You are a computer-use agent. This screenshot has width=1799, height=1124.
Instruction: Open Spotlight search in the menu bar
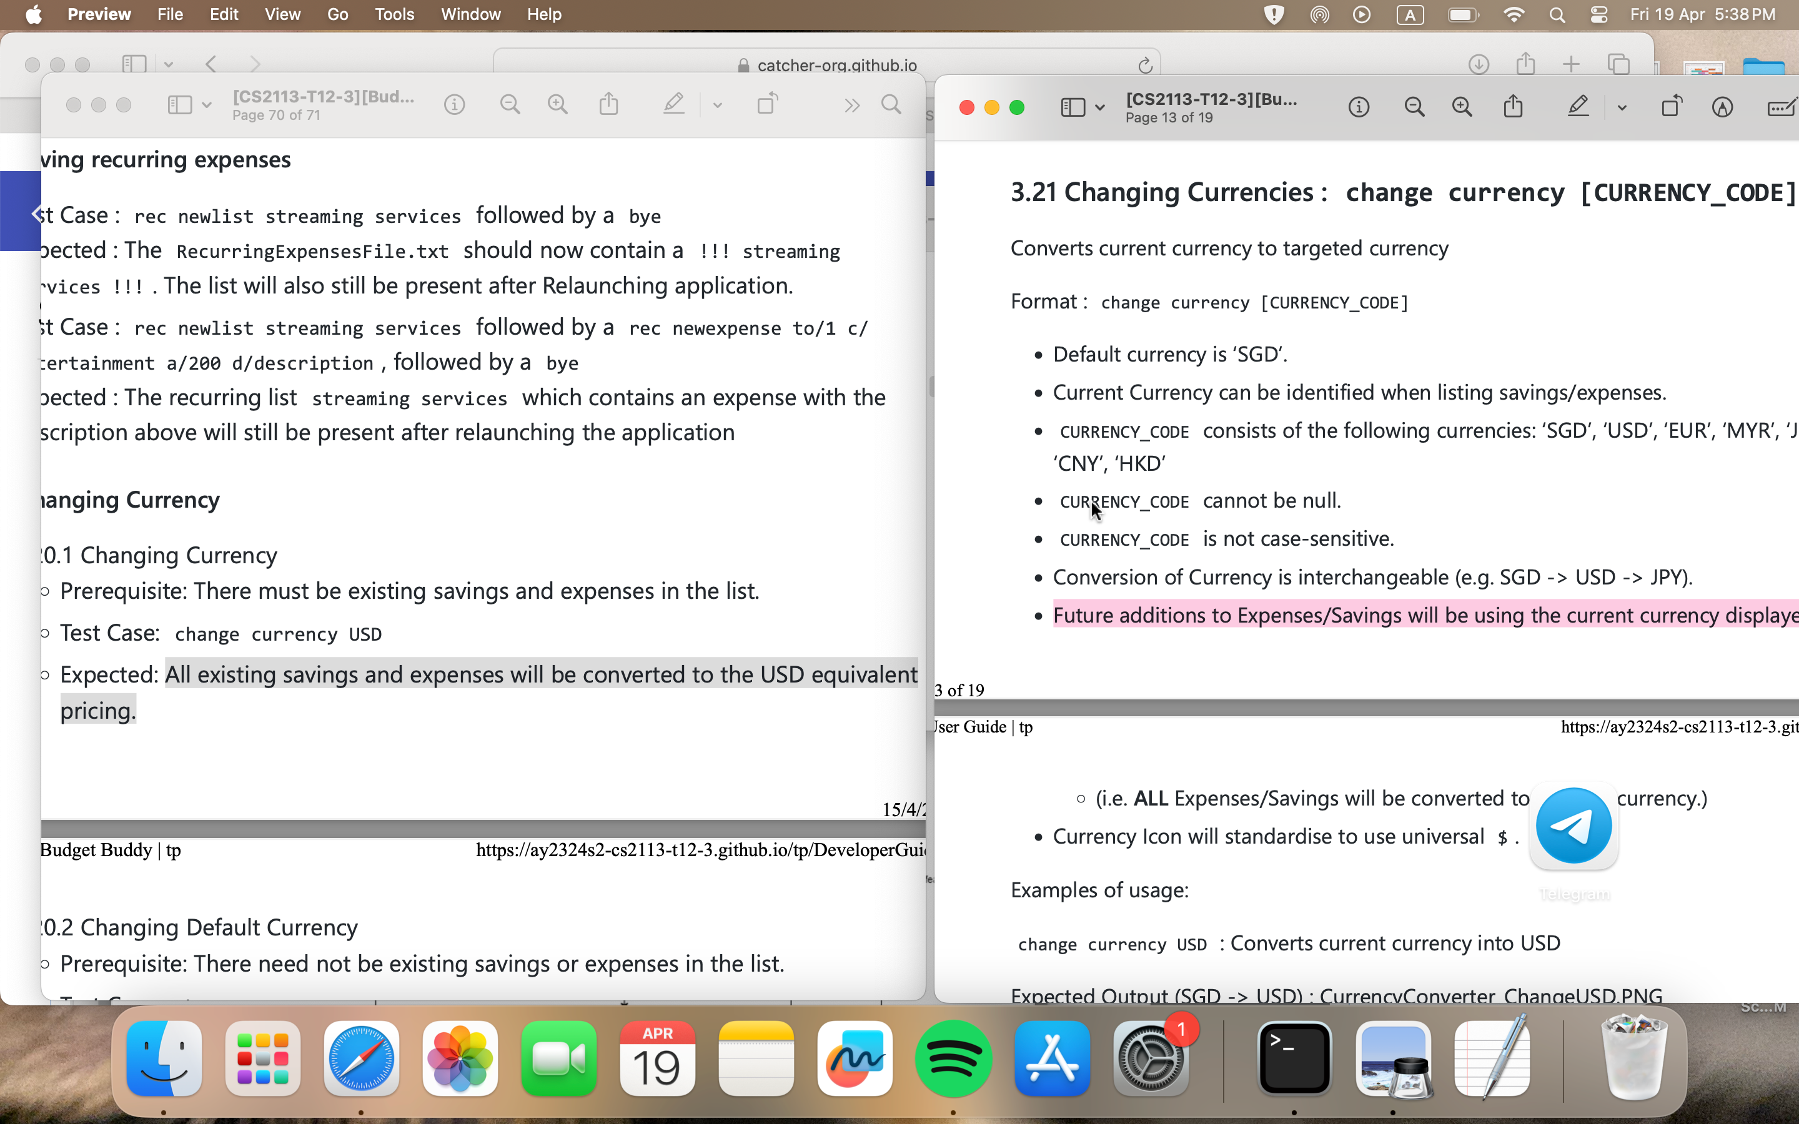click(x=1557, y=14)
